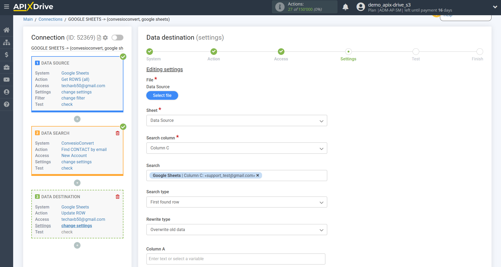The image size is (501, 267).
Task: Expand the Search column dropdown
Action: click(x=237, y=148)
